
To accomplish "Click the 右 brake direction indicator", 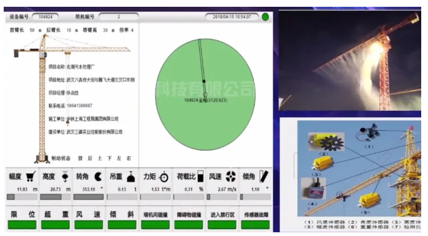I will coord(129,158).
